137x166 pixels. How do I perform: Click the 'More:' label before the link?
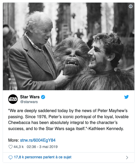14,140
